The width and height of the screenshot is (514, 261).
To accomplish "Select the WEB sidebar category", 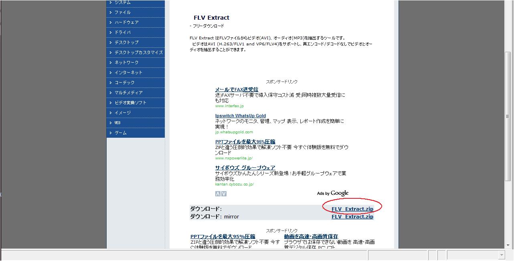I will tap(136, 123).
